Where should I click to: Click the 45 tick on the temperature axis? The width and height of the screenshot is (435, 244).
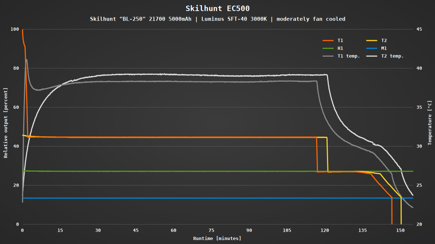(419, 29)
